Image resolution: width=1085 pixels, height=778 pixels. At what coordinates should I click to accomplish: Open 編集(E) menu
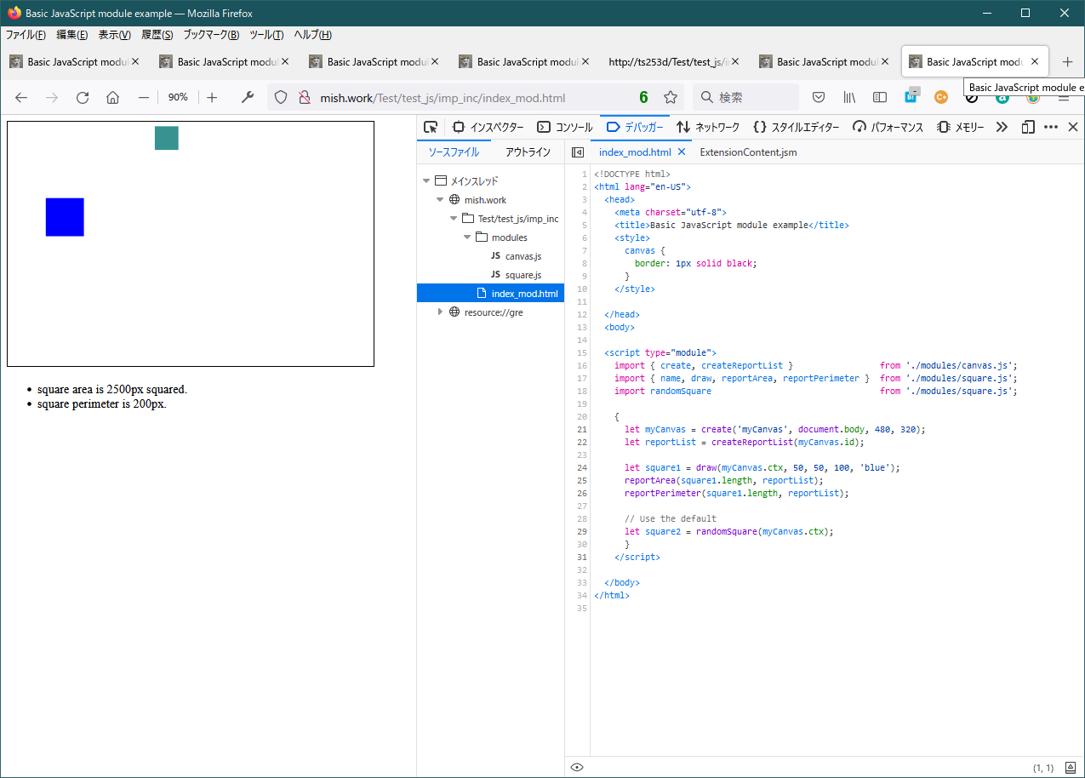point(71,35)
